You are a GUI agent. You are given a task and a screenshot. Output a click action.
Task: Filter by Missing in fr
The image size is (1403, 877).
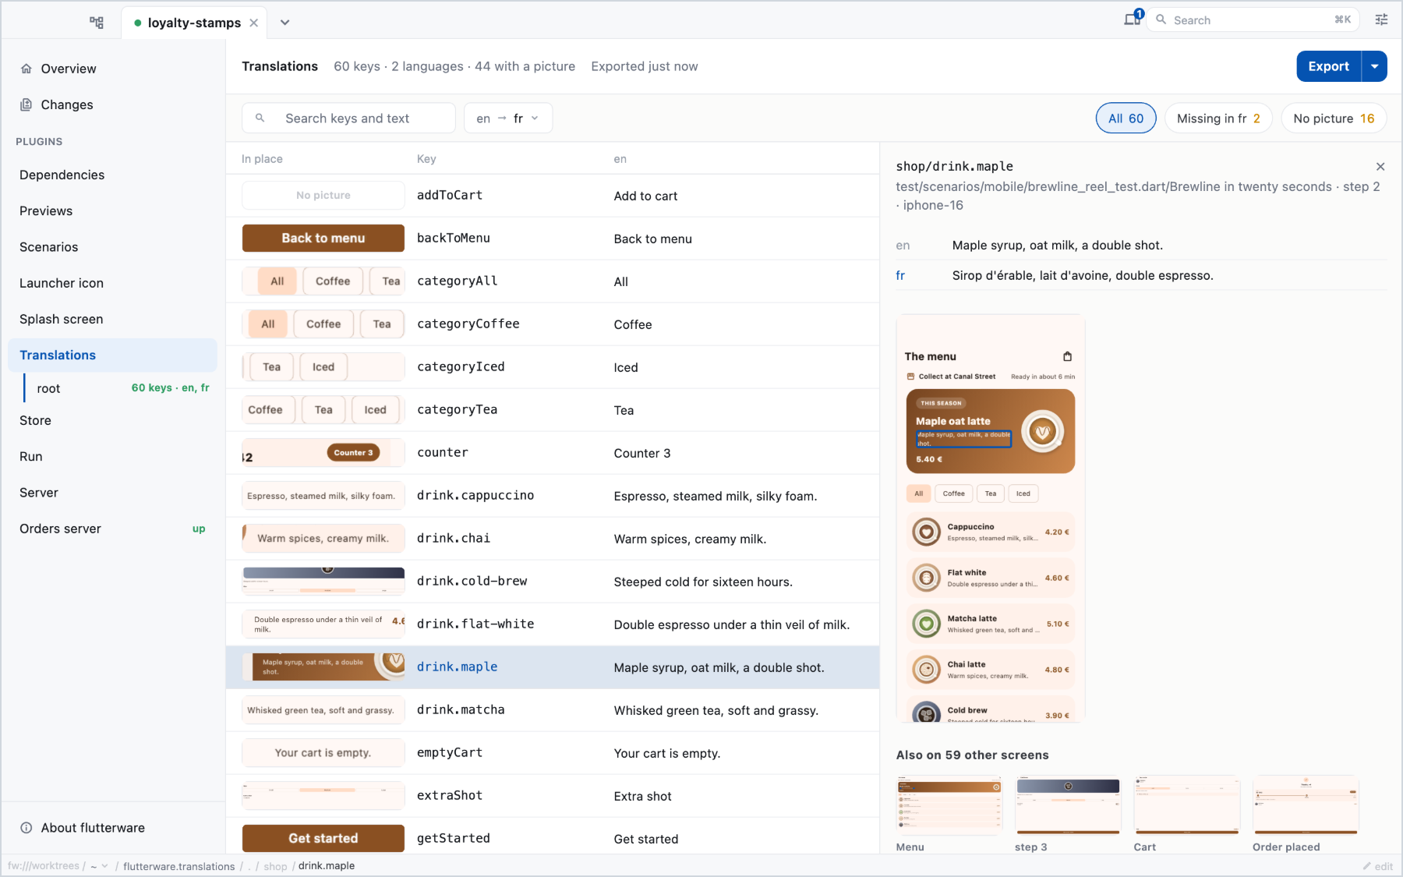[x=1218, y=118]
